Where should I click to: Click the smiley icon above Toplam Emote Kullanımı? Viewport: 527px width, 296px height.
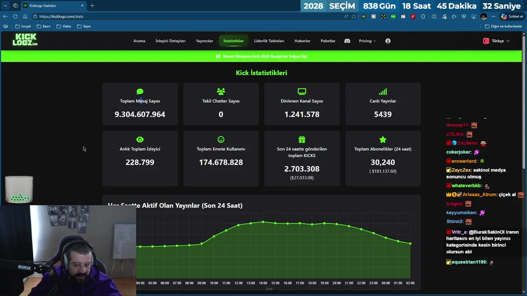[221, 139]
